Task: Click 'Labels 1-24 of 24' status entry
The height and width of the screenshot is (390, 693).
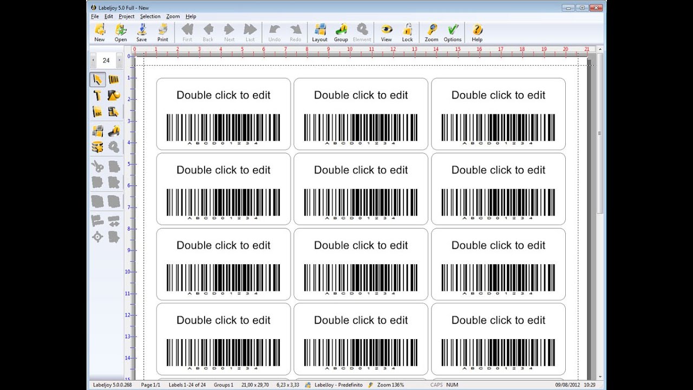Action: point(187,385)
